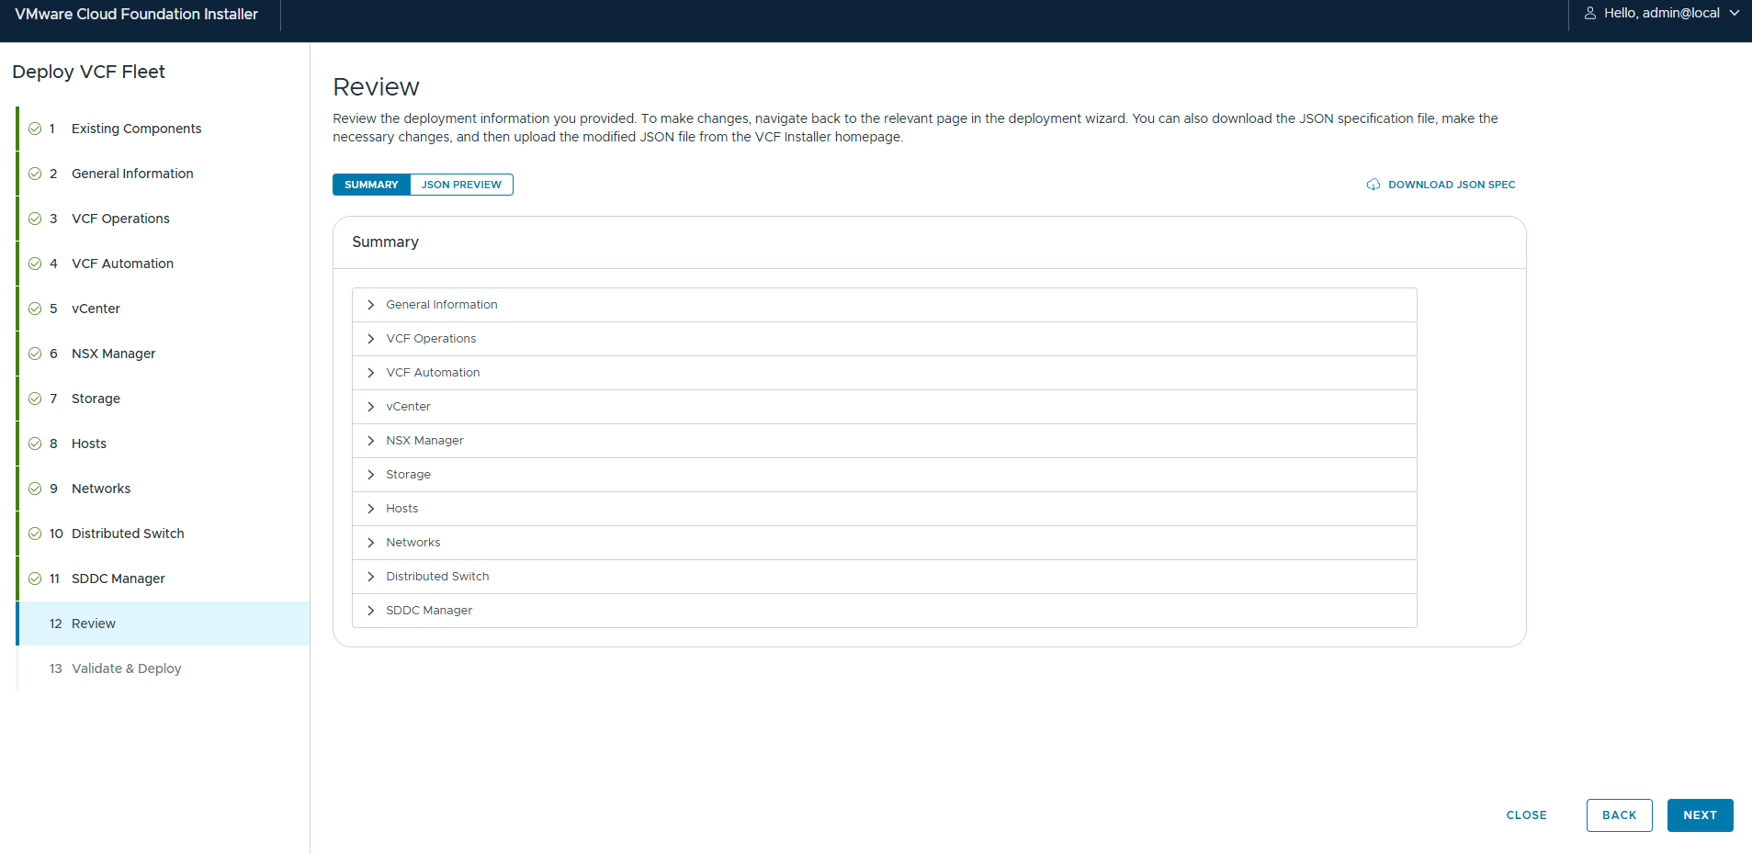Viewport: 1752px width, 854px height.
Task: Click the check icon beside NSX Manager step
Action: [x=35, y=354]
